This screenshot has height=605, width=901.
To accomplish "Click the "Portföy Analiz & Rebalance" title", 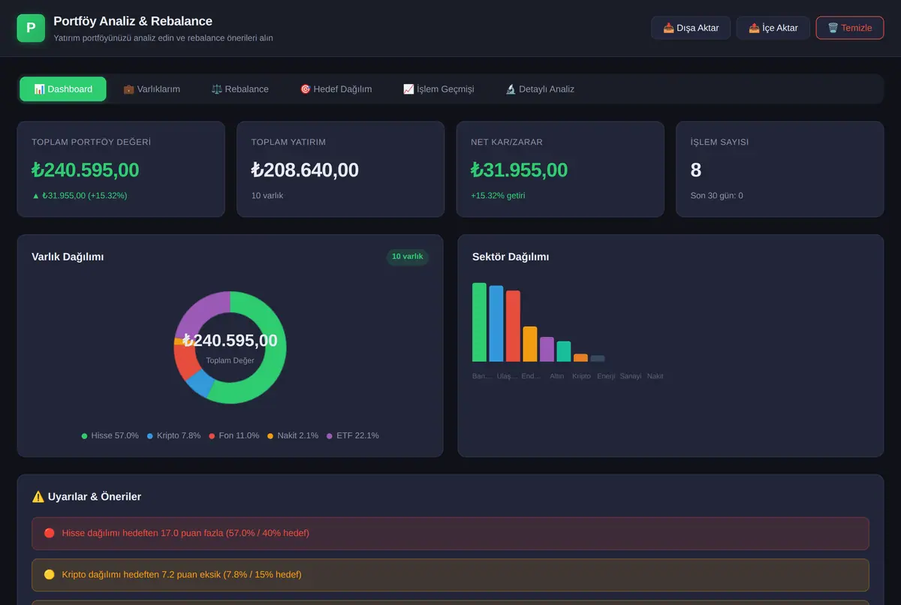I will click(x=133, y=21).
